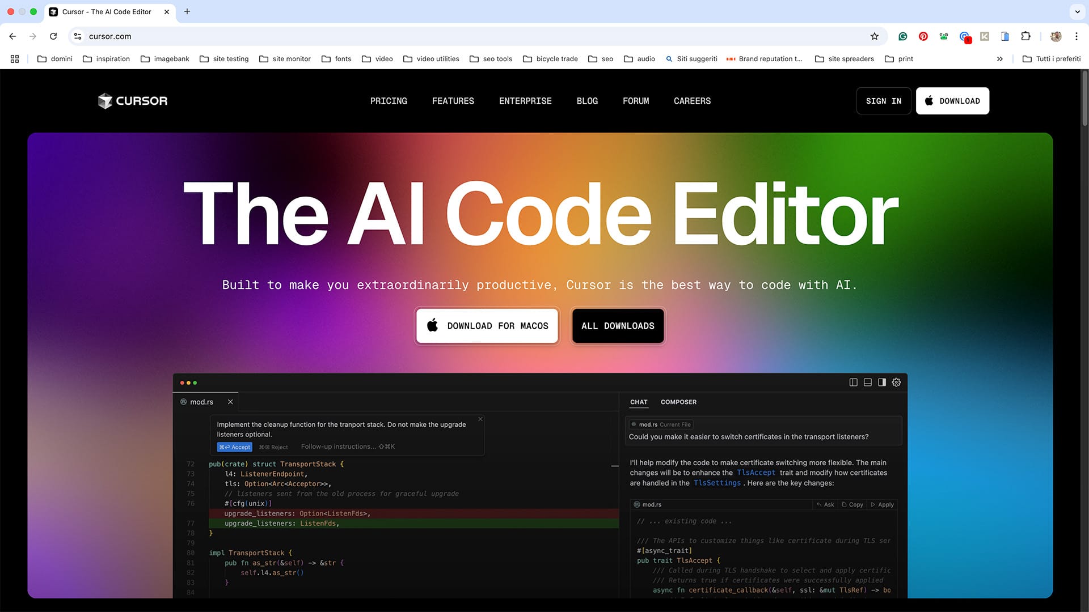The width and height of the screenshot is (1089, 612).
Task: Toggle the bottom panel layout icon
Action: pos(867,382)
